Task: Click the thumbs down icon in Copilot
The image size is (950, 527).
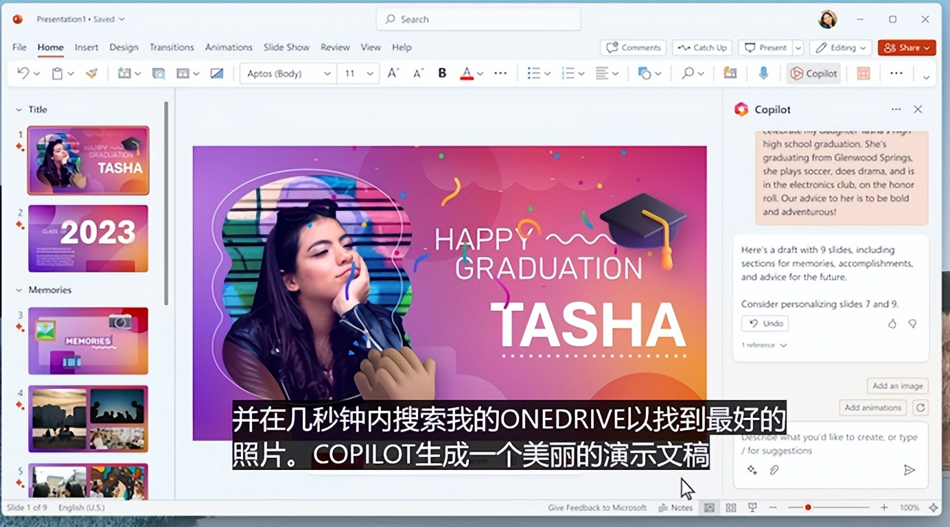Action: coord(912,323)
